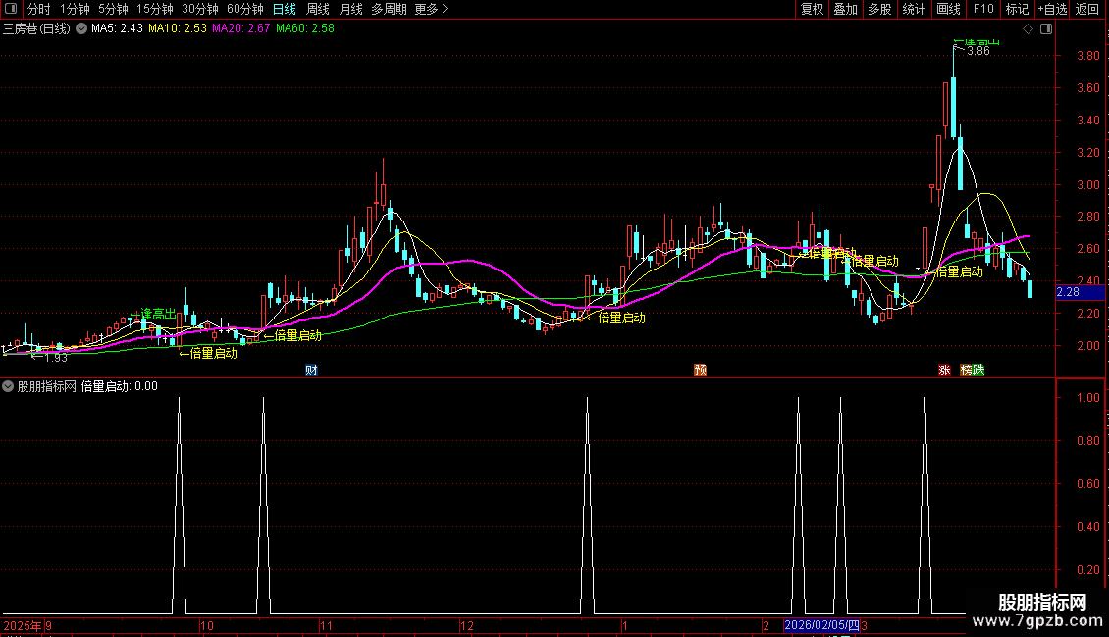This screenshot has width=1109, height=637.
Task: Click the 3.86 high price label
Action: point(978,52)
